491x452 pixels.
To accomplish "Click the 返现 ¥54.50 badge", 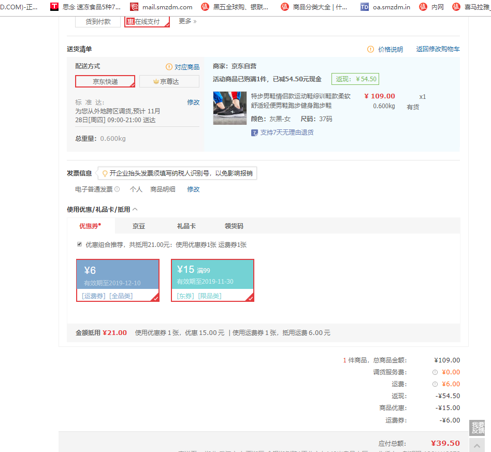I will (355, 79).
